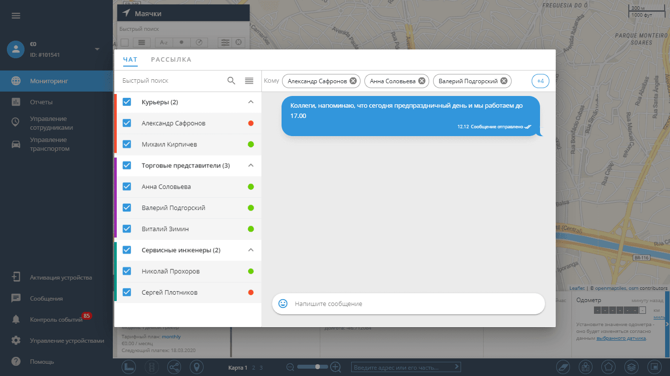
Task: Remove Анна Соловьева recipient chip
Action: point(422,81)
